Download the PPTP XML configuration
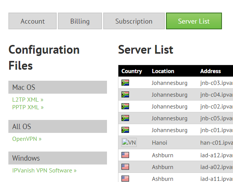The height and width of the screenshot is (182, 233). [x=28, y=107]
